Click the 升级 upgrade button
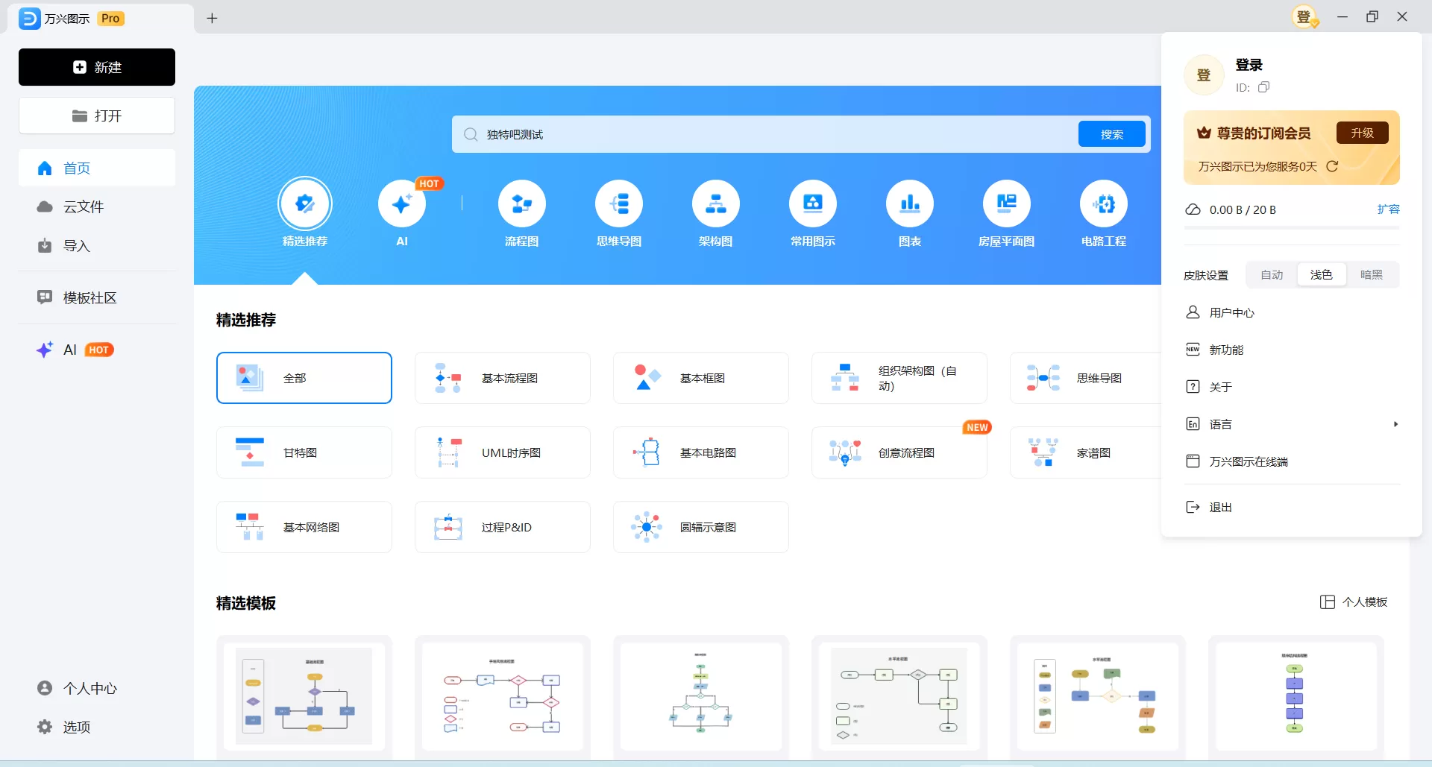 pos(1362,132)
